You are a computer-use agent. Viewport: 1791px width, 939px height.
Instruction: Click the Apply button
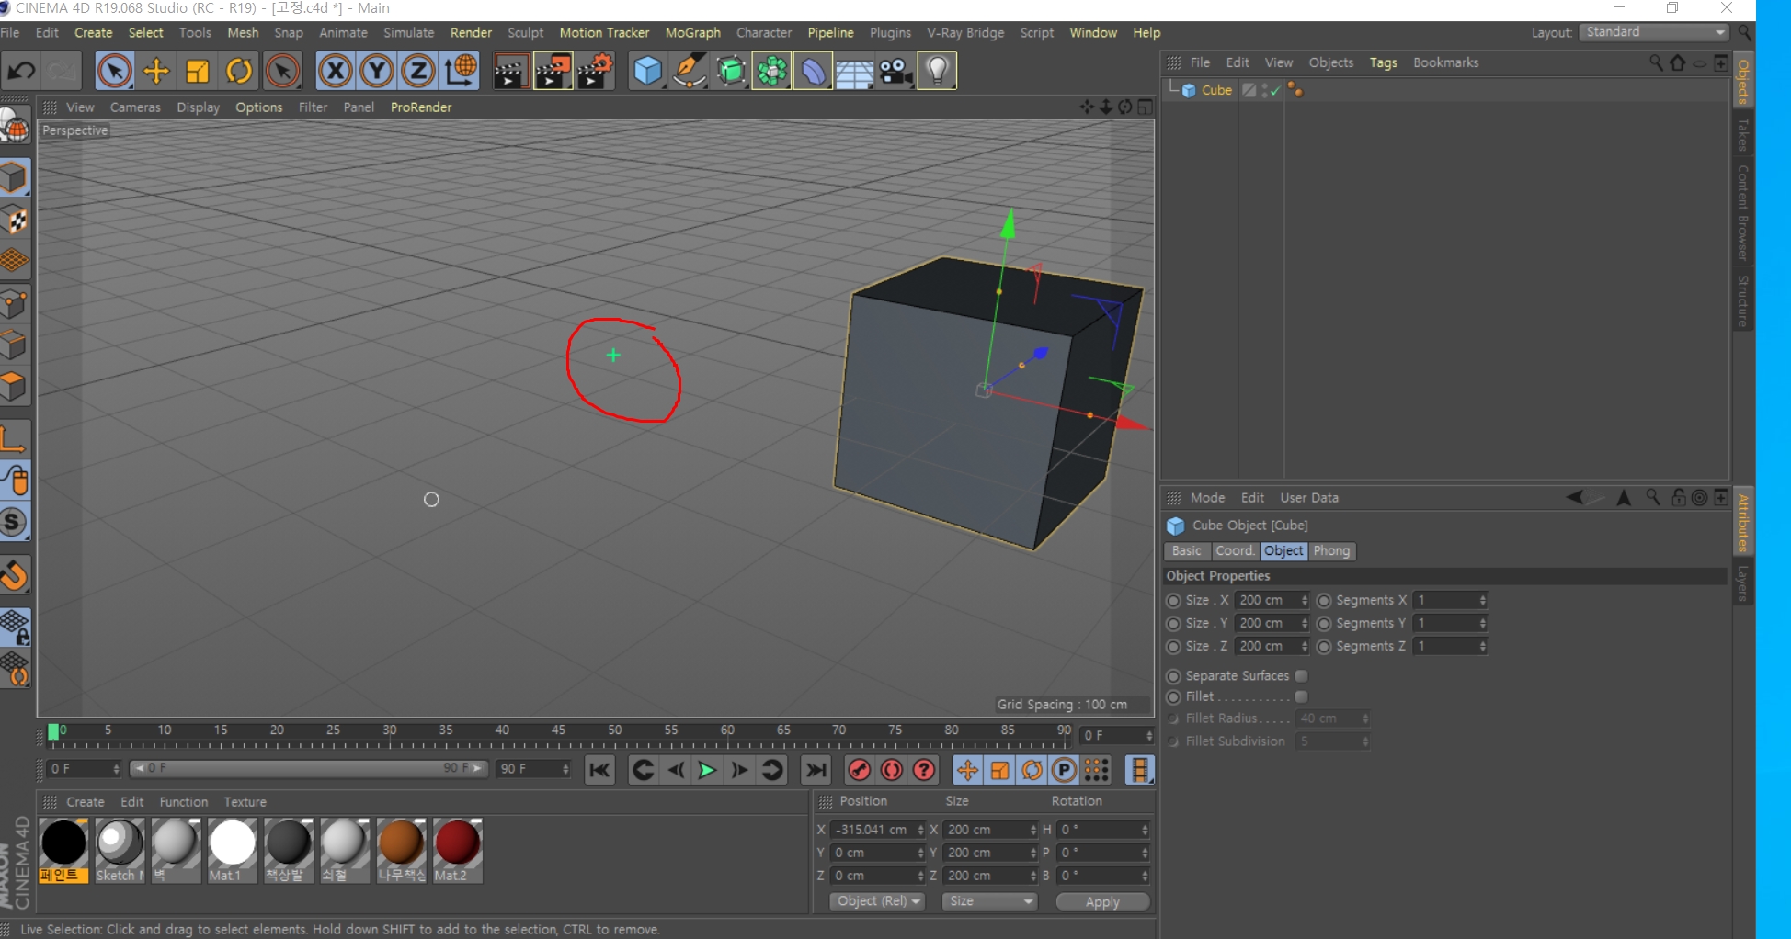pyautogui.click(x=1102, y=901)
